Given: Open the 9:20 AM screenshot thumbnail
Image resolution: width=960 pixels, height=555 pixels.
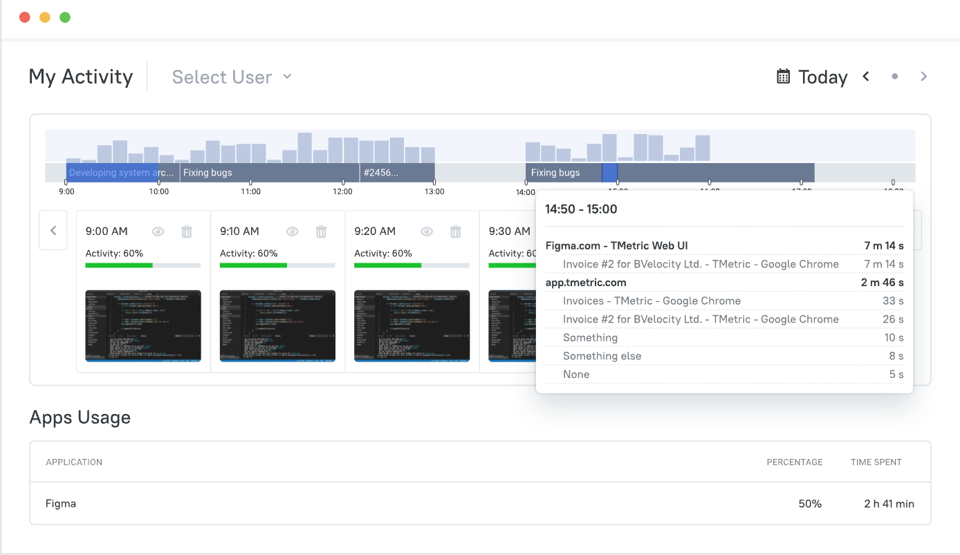Looking at the screenshot, I should [412, 326].
